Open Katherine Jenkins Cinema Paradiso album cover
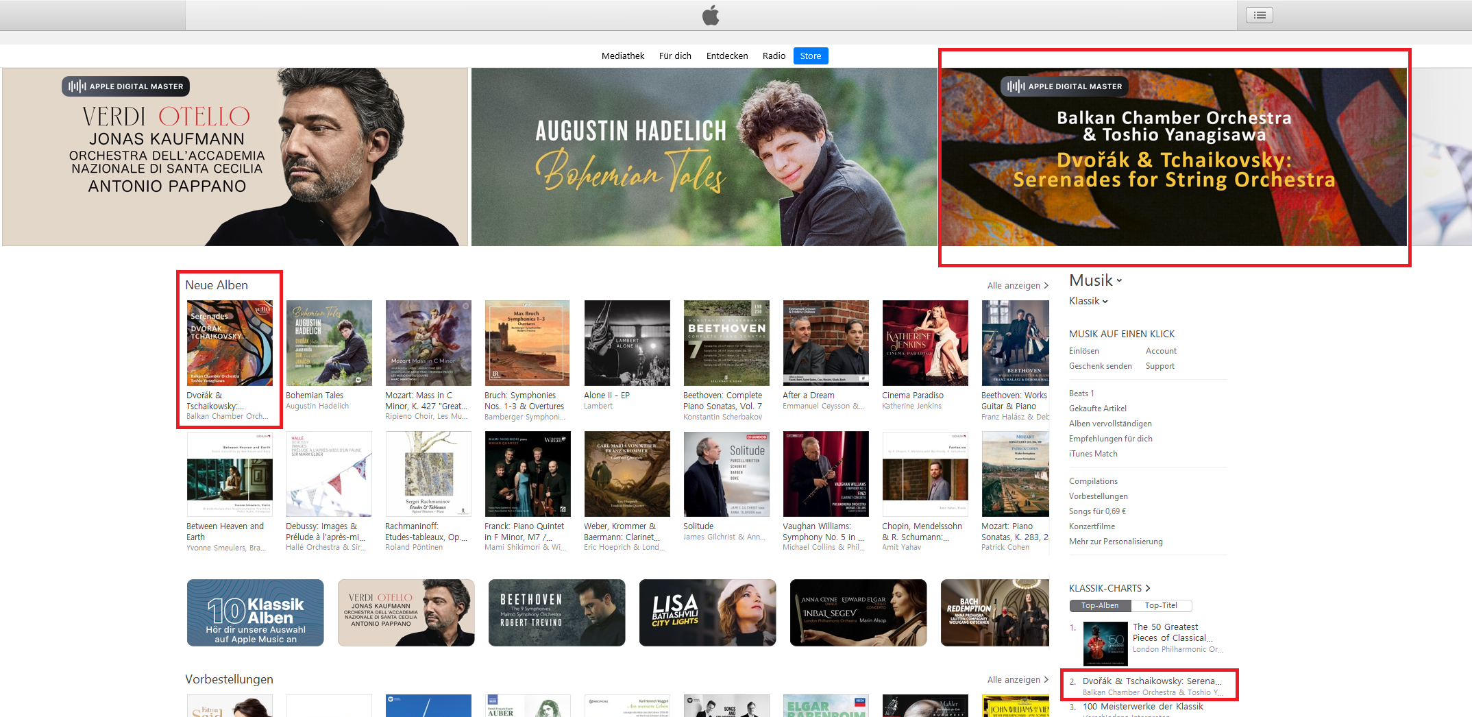Screen dimensions: 1472x717 [925, 343]
